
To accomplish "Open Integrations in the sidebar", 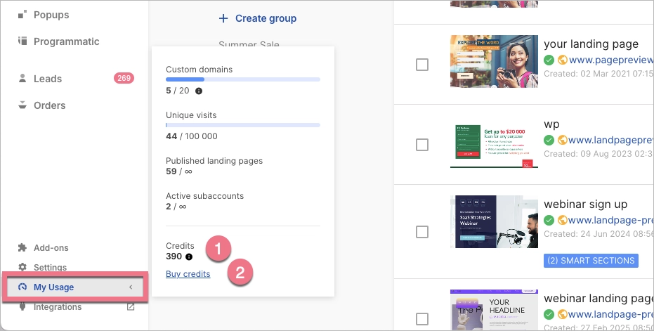I will point(58,307).
